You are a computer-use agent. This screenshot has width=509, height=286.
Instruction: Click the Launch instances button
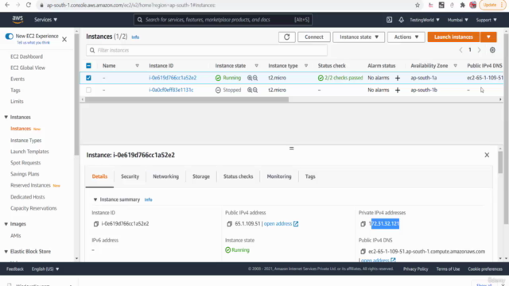click(x=453, y=37)
